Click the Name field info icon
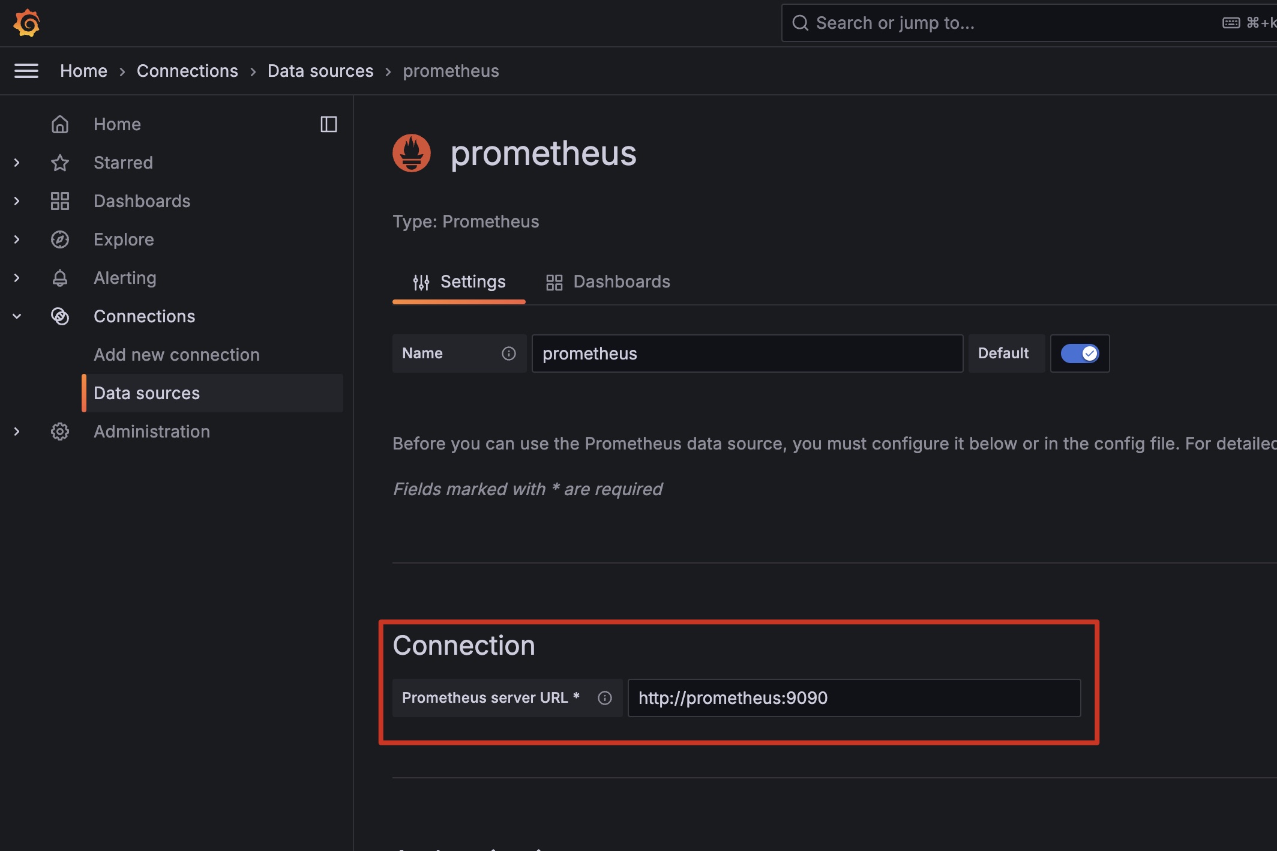Image resolution: width=1277 pixels, height=851 pixels. [509, 353]
